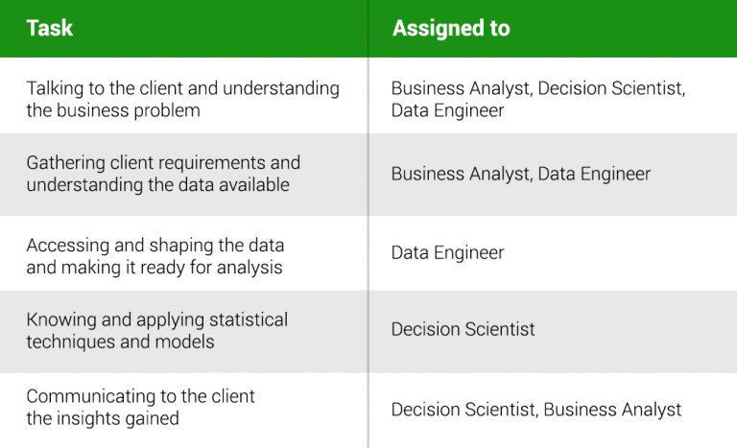
Task: Click the 'Assigned to' column header
Action: pos(450,28)
